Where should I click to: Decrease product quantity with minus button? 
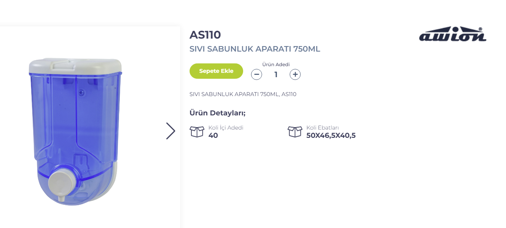(x=257, y=74)
